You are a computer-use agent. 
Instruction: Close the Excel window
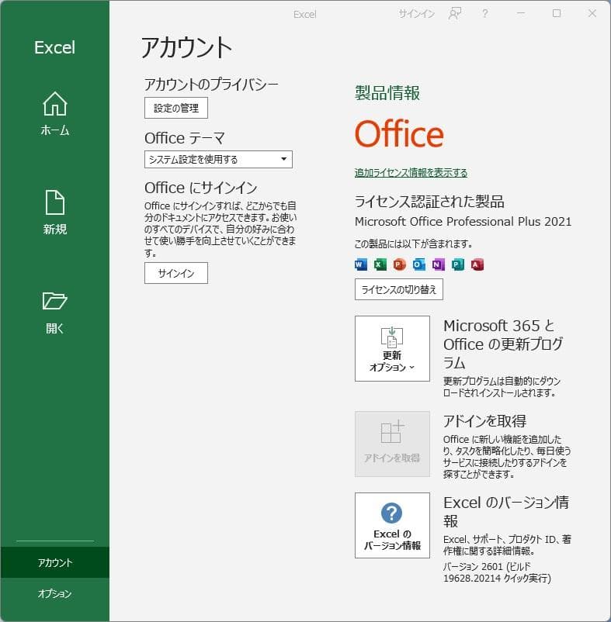pyautogui.click(x=592, y=13)
